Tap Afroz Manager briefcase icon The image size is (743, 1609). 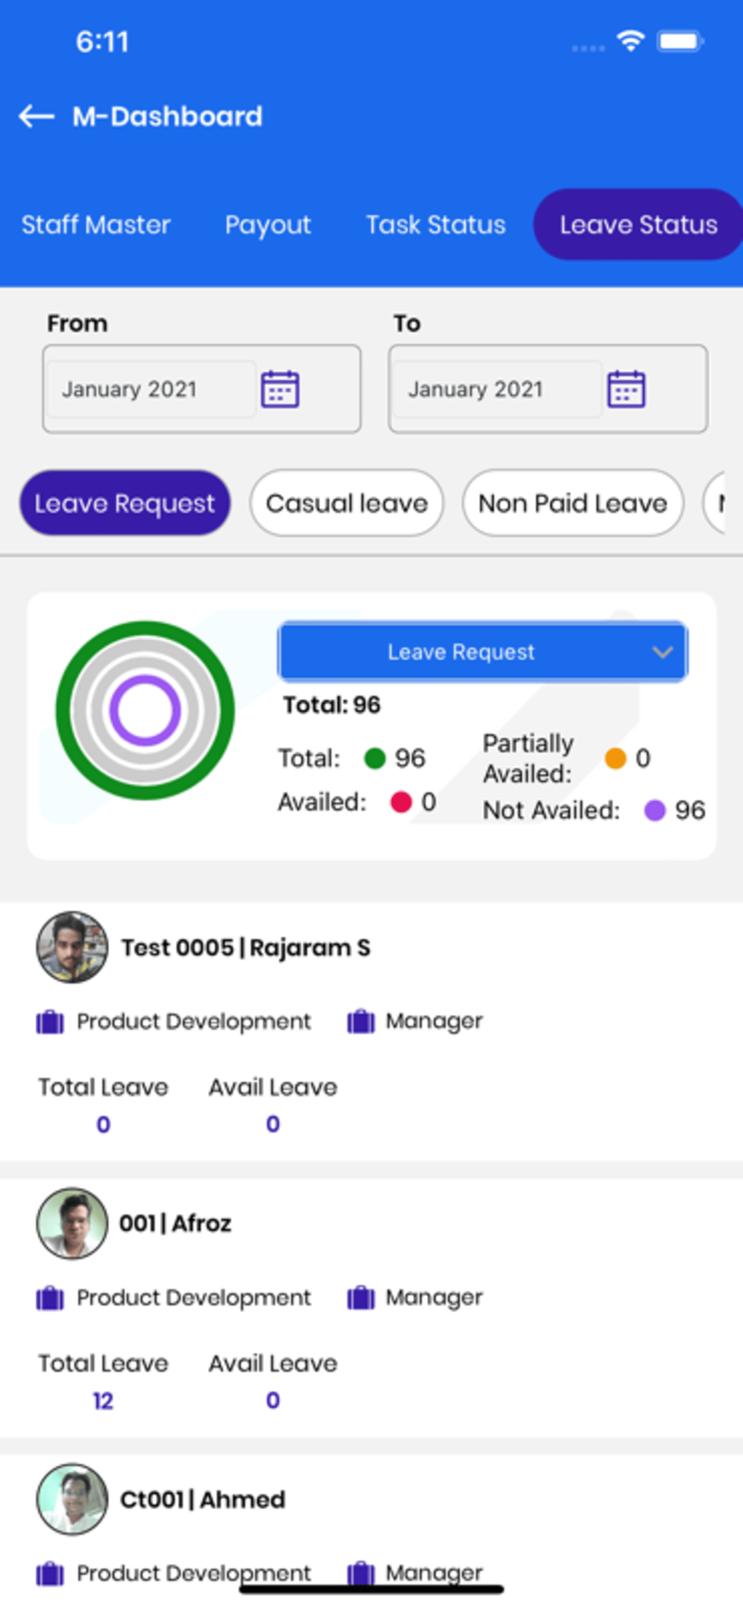point(361,1298)
